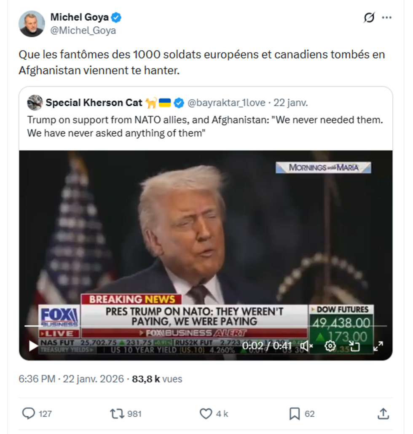Open the @Michel_Goya handle link
The image size is (413, 434).
[x=83, y=31]
